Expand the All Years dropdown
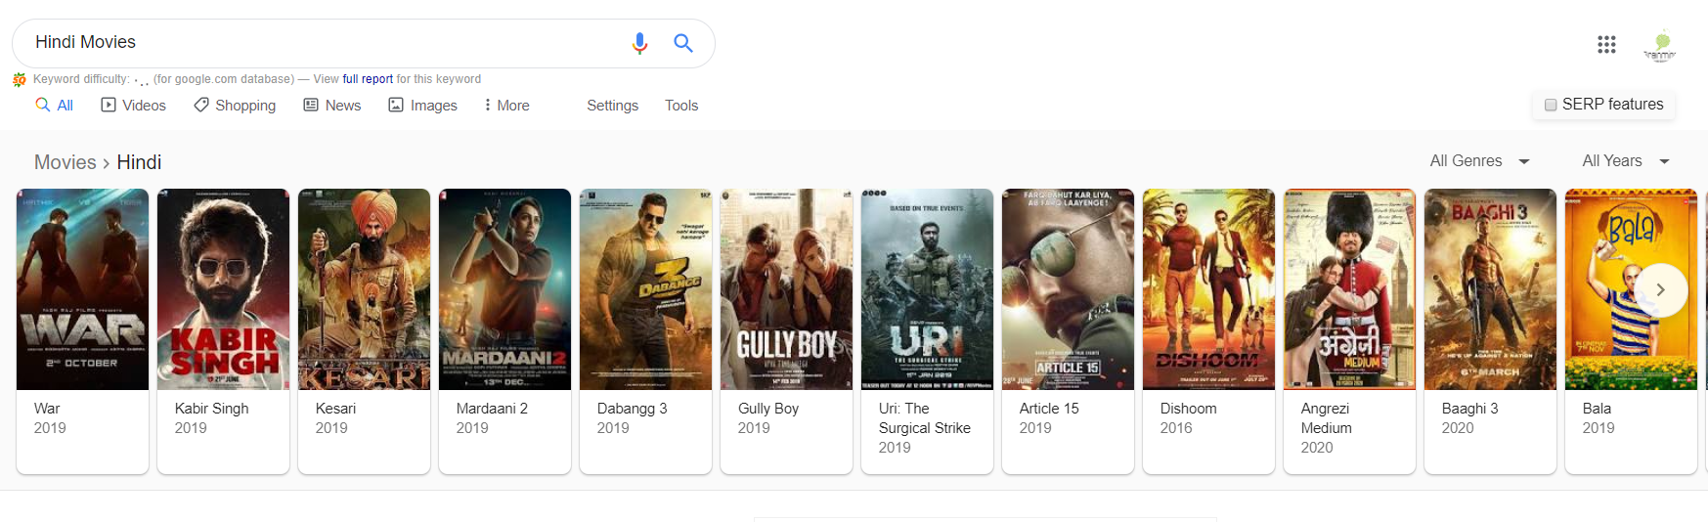 [x=1626, y=161]
